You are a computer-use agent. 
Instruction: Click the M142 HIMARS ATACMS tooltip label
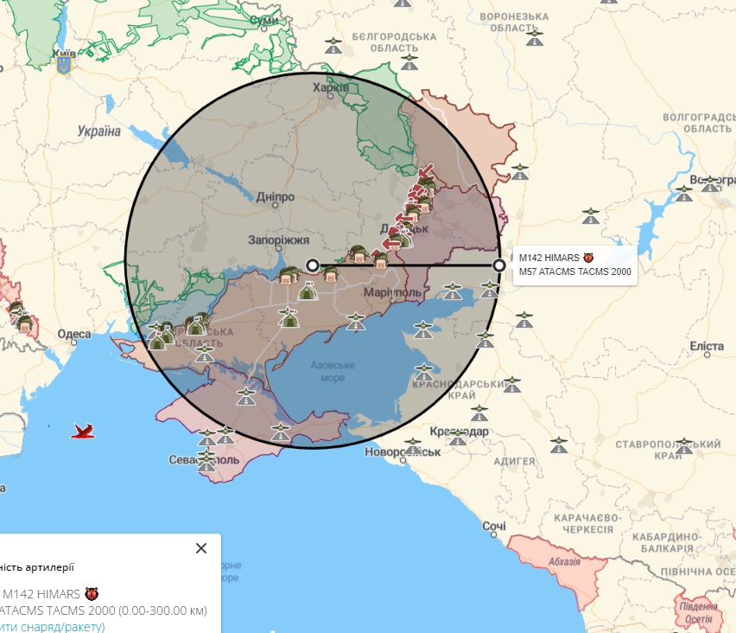click(575, 265)
